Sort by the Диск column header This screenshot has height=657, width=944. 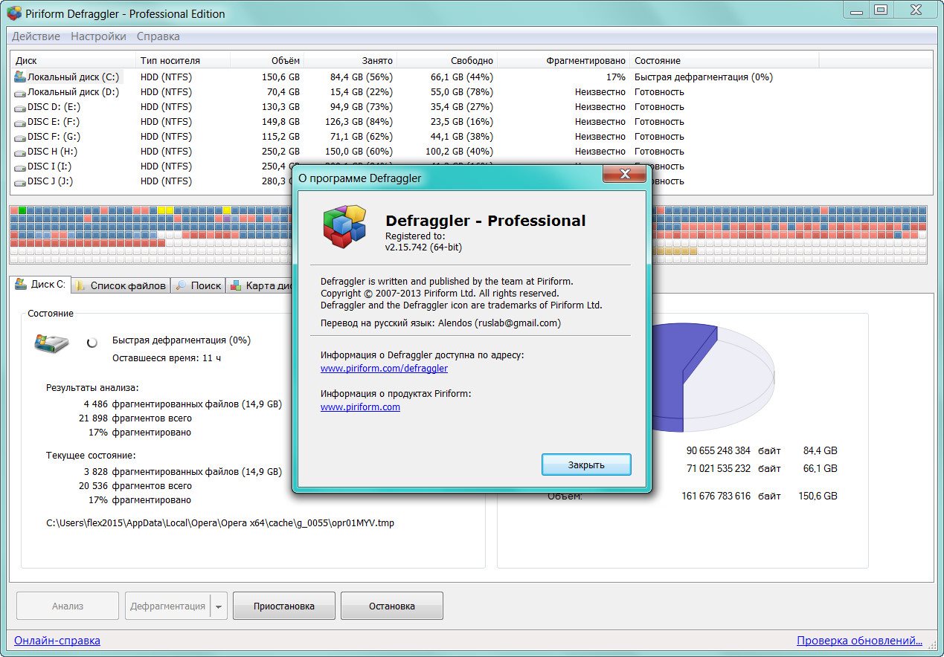point(73,60)
